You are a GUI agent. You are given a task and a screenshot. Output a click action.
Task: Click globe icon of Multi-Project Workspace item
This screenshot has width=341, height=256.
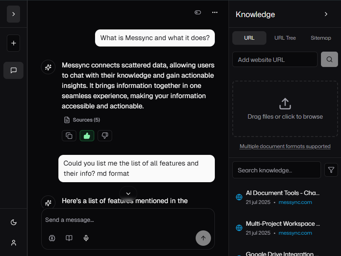(x=239, y=228)
